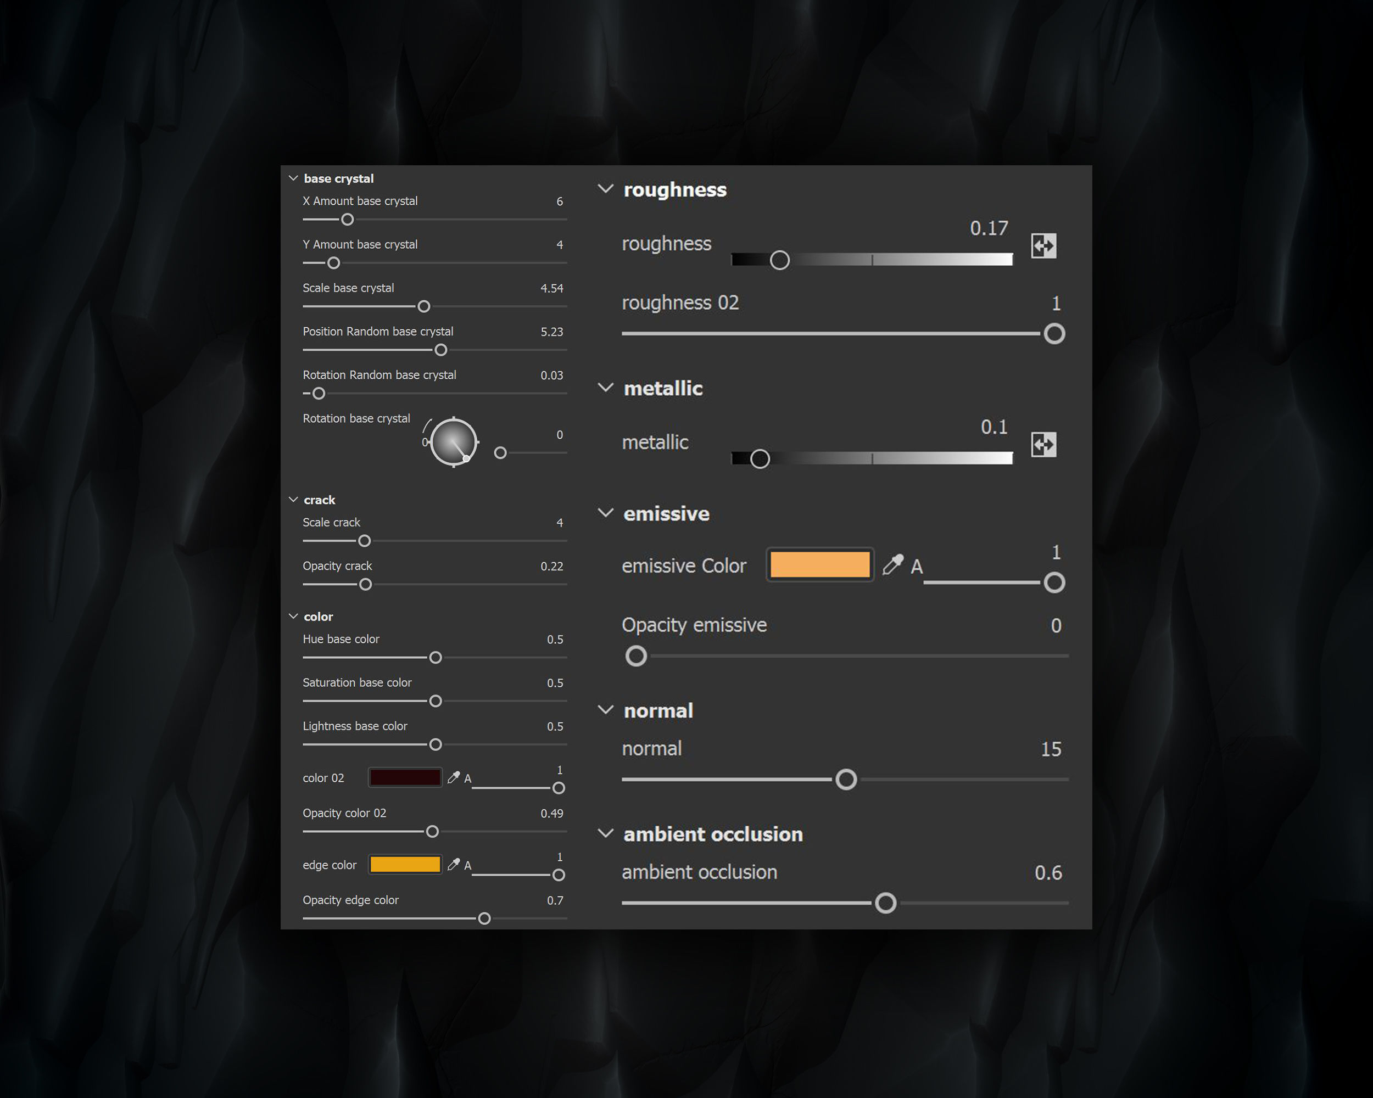Collapse the color section chevron

294,616
